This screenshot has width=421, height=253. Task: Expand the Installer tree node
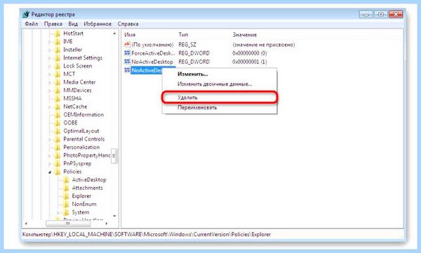tap(50, 50)
